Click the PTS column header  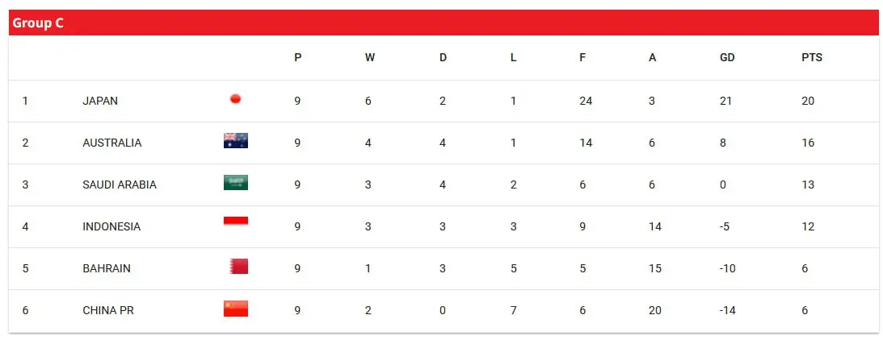812,57
